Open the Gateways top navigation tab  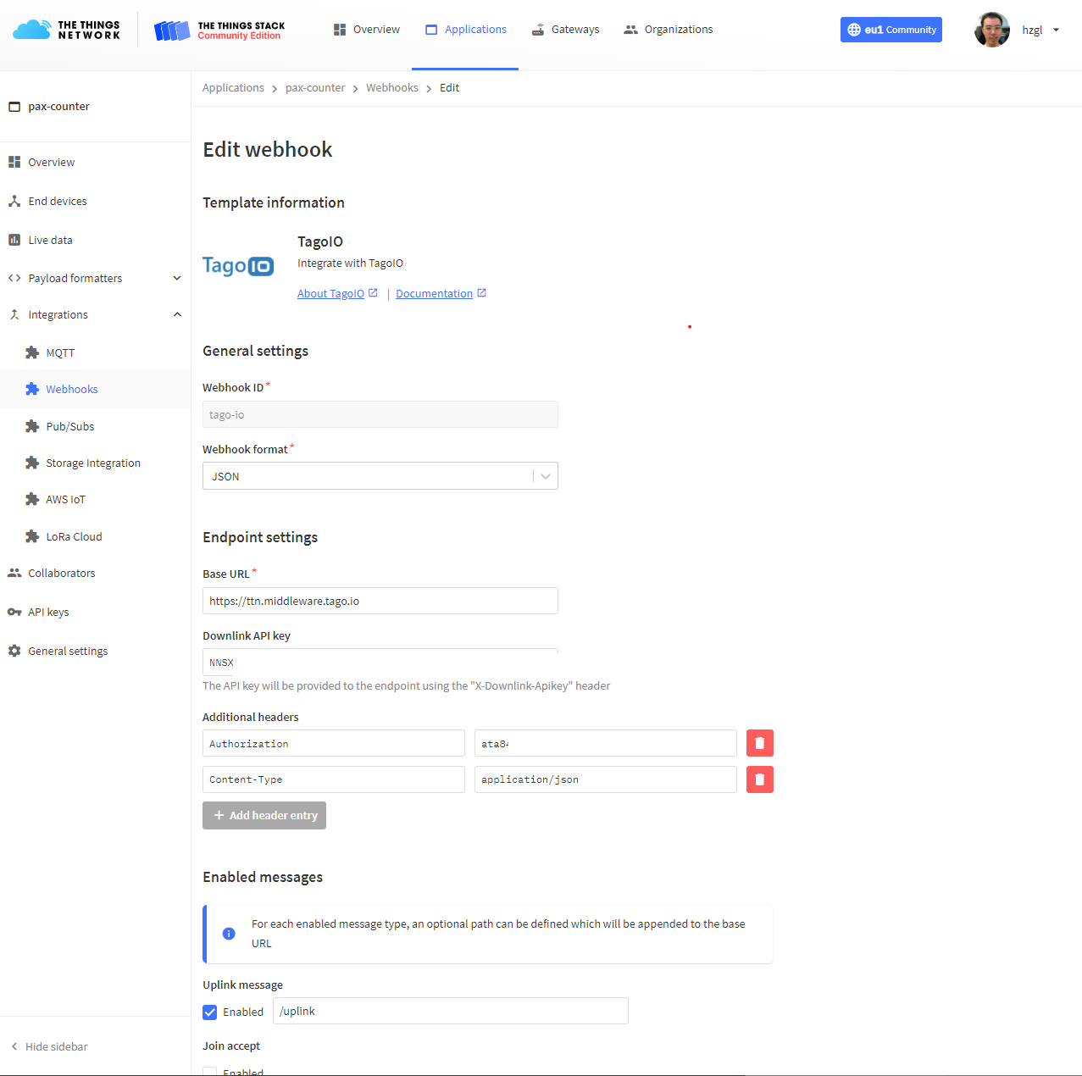click(x=565, y=30)
